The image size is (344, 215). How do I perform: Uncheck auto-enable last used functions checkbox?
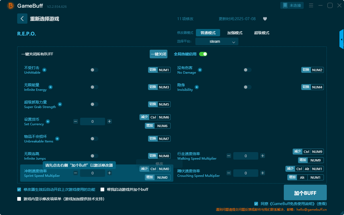tap(19, 189)
